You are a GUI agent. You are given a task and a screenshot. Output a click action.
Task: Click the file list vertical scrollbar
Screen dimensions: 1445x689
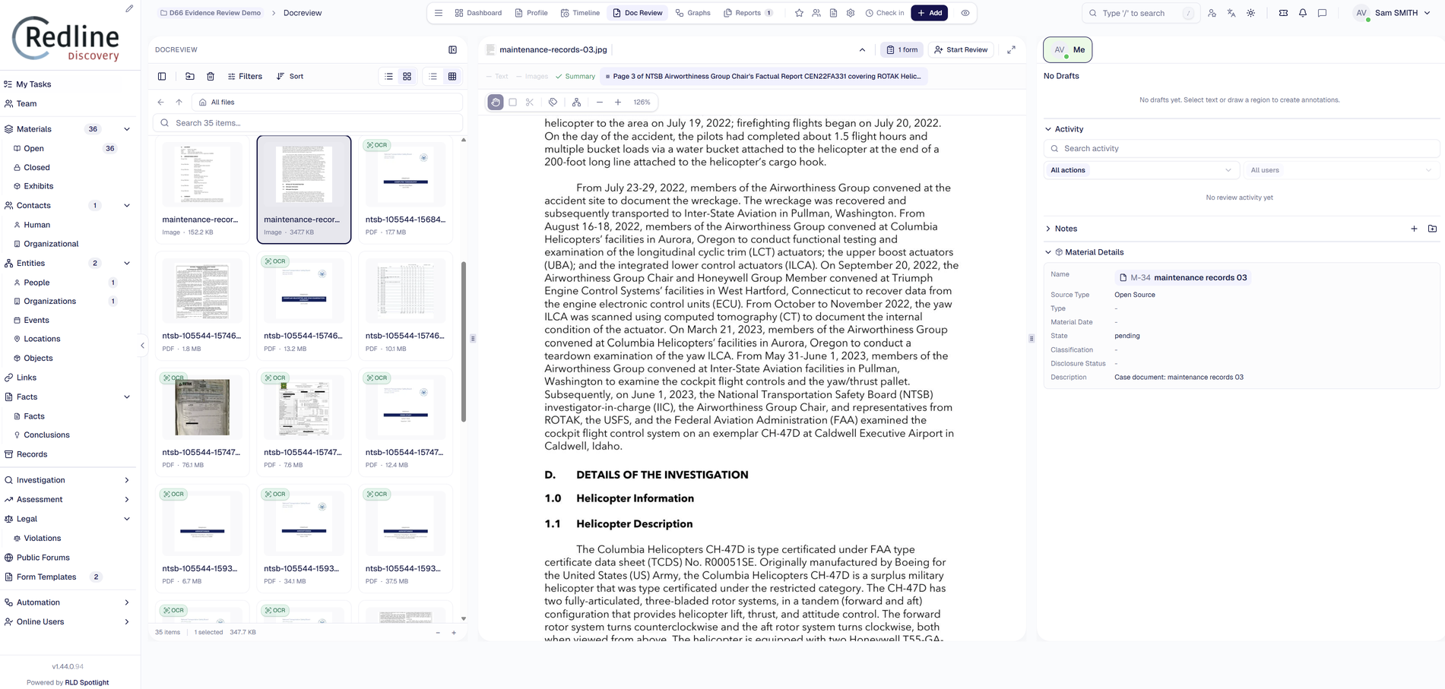pyautogui.click(x=464, y=342)
